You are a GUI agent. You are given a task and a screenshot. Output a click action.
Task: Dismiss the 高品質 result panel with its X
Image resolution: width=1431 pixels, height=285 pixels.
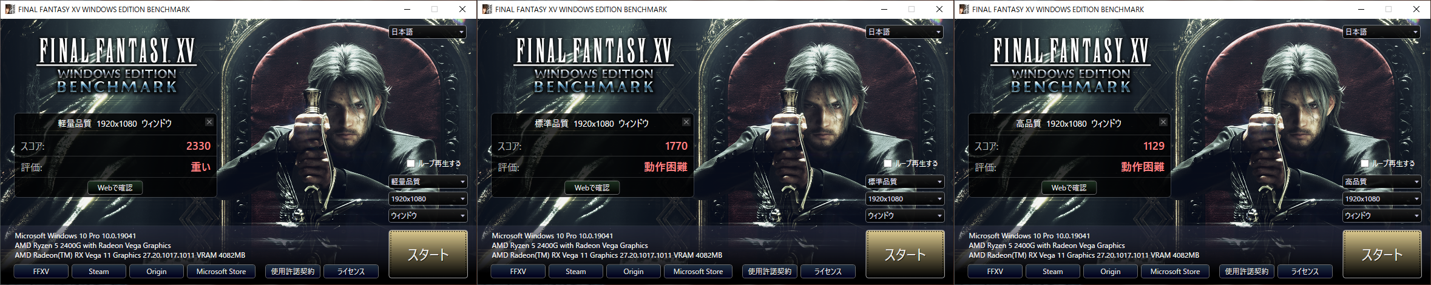[x=1163, y=122]
